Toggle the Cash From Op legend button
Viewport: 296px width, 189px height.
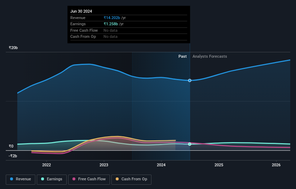131,179
